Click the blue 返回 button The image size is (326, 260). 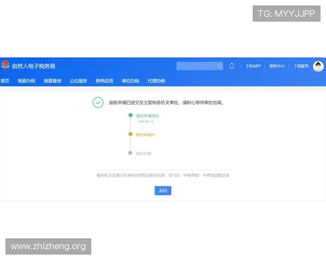point(163,191)
